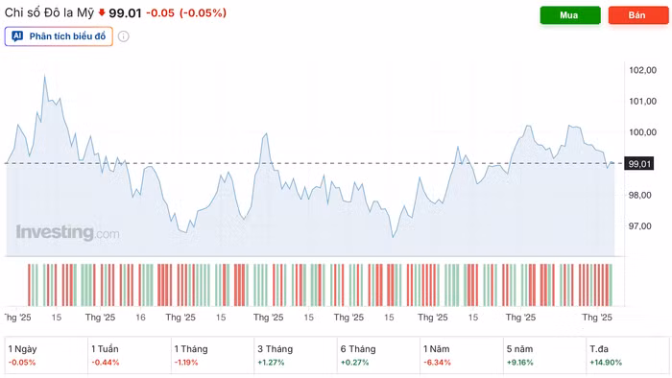Click the 101,00 axis value
The image size is (672, 378).
[x=642, y=102]
